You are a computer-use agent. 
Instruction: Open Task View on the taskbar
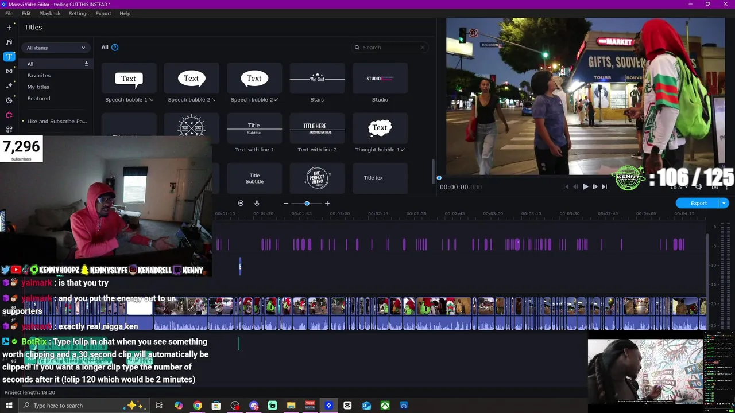159,406
